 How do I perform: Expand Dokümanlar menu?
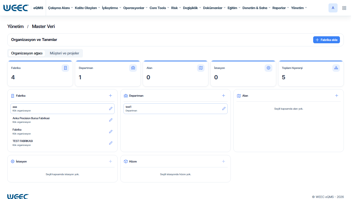214,8
